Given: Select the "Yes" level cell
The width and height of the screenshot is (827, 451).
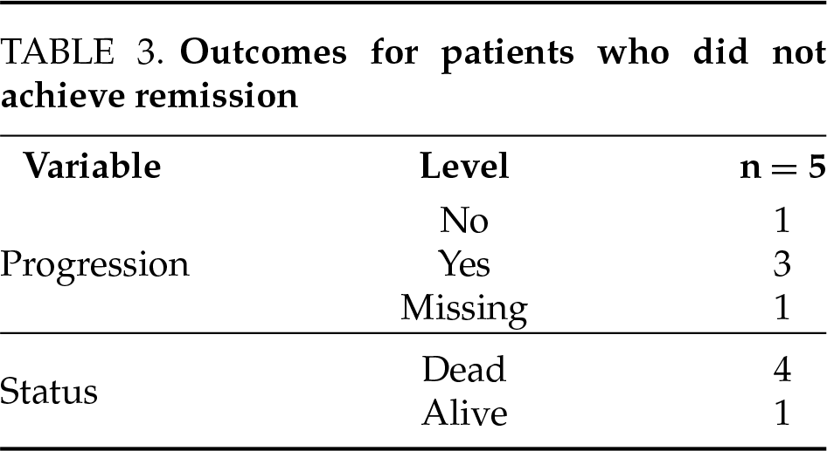Looking at the screenshot, I should pos(464,263).
